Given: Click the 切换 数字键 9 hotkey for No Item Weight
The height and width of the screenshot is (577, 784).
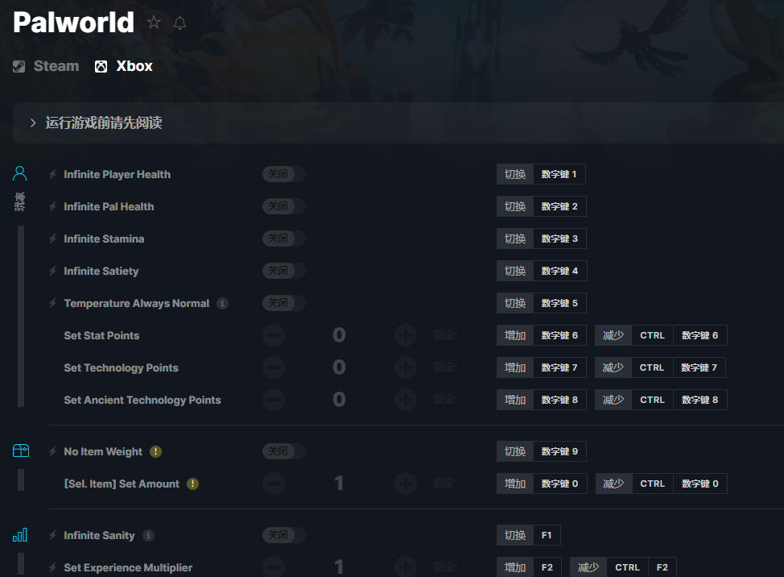Looking at the screenshot, I should [x=542, y=451].
